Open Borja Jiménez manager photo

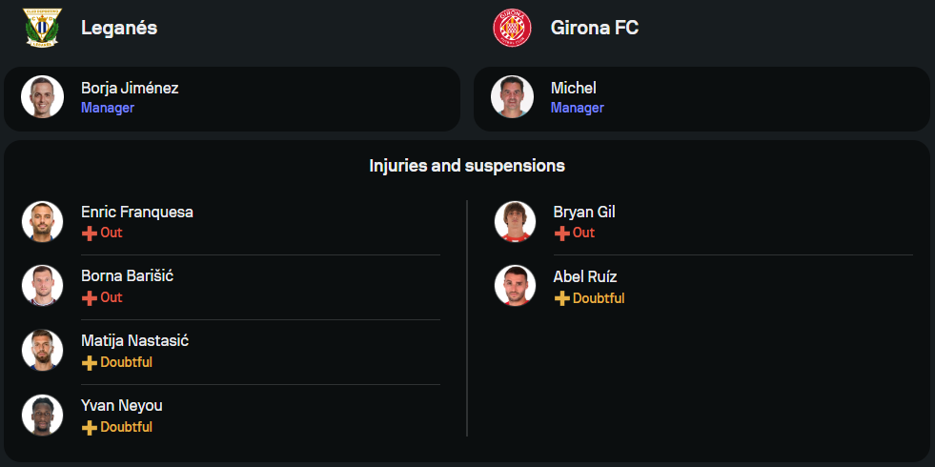(x=42, y=97)
